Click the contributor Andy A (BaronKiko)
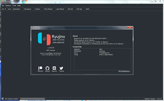 click(106, 55)
